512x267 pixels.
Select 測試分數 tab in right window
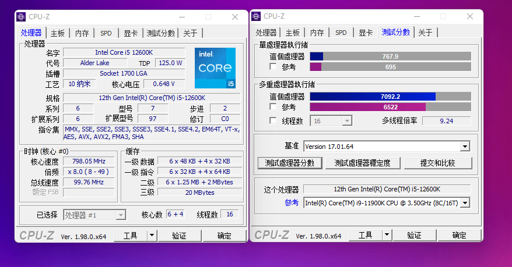[396, 32]
